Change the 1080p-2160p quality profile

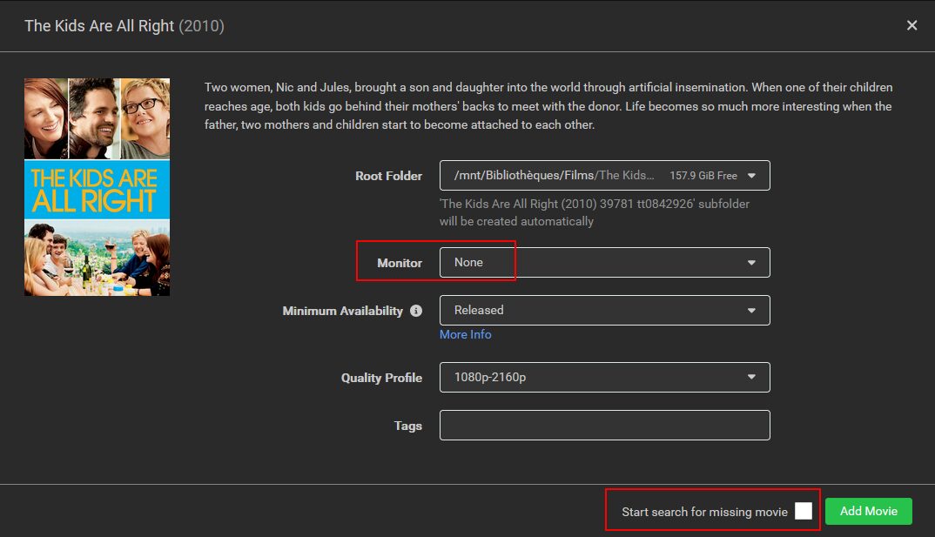(601, 377)
